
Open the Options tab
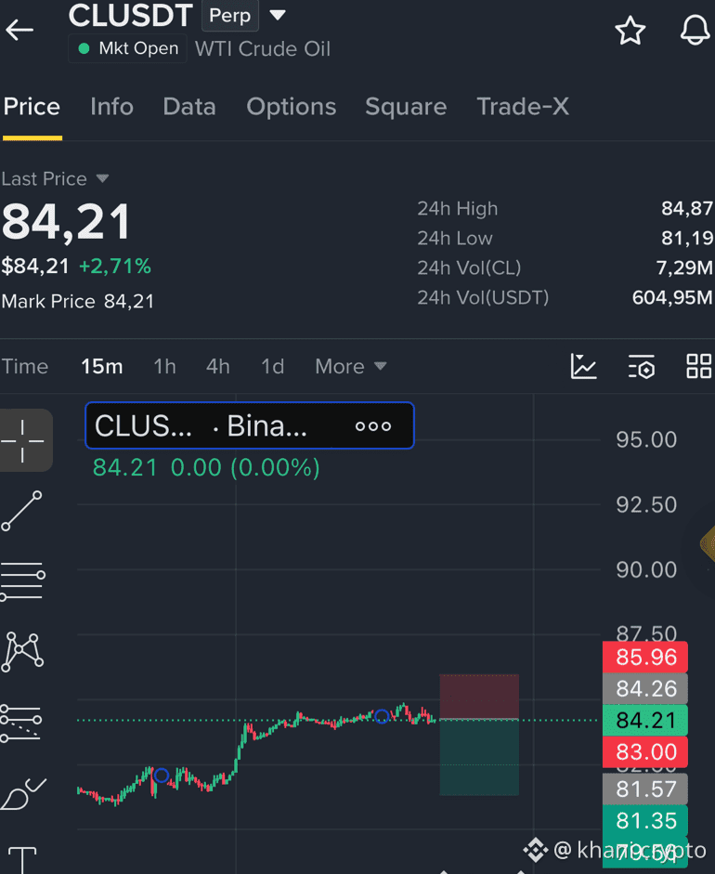(x=291, y=107)
